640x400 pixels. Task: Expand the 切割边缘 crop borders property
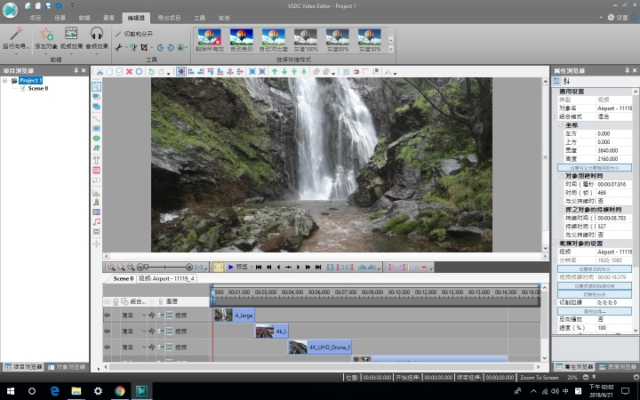[x=555, y=302]
